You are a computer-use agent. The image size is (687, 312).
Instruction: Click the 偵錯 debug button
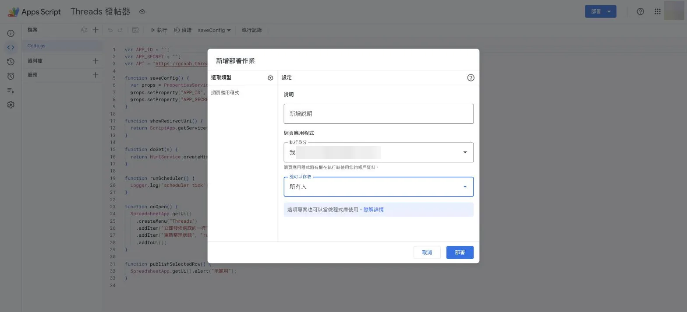coord(183,30)
